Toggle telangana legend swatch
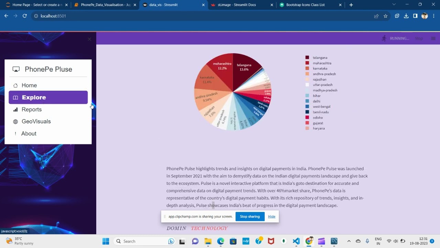Viewport: 440px width, 248px height. tap(307, 58)
